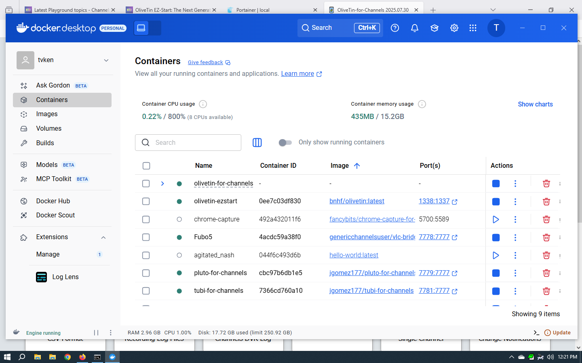Click the Show charts link
This screenshot has height=363, width=582.
click(535, 104)
